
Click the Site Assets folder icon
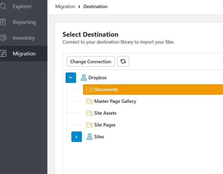90,113
